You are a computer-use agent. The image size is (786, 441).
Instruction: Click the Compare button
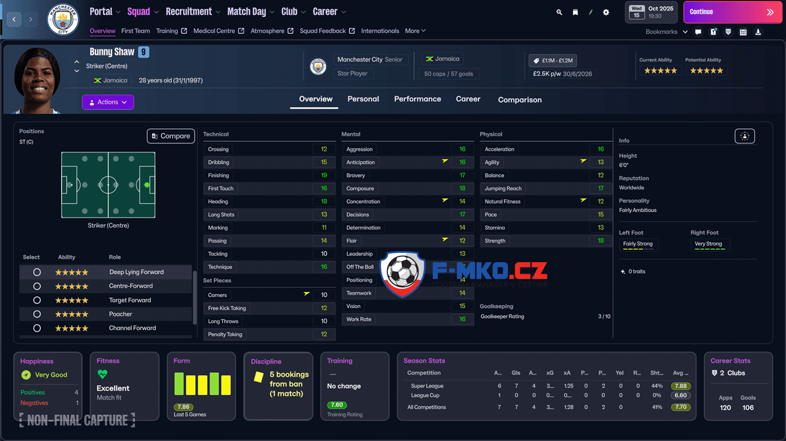(171, 136)
